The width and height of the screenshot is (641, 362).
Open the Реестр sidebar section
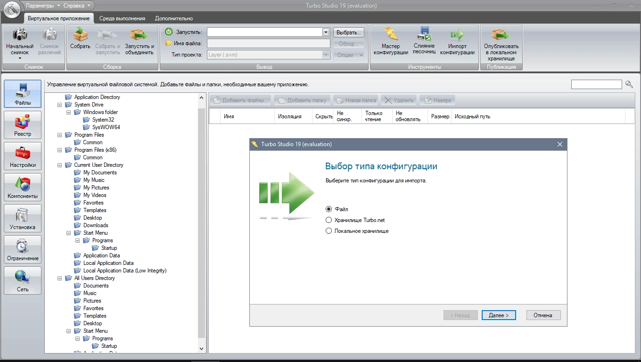click(x=23, y=125)
